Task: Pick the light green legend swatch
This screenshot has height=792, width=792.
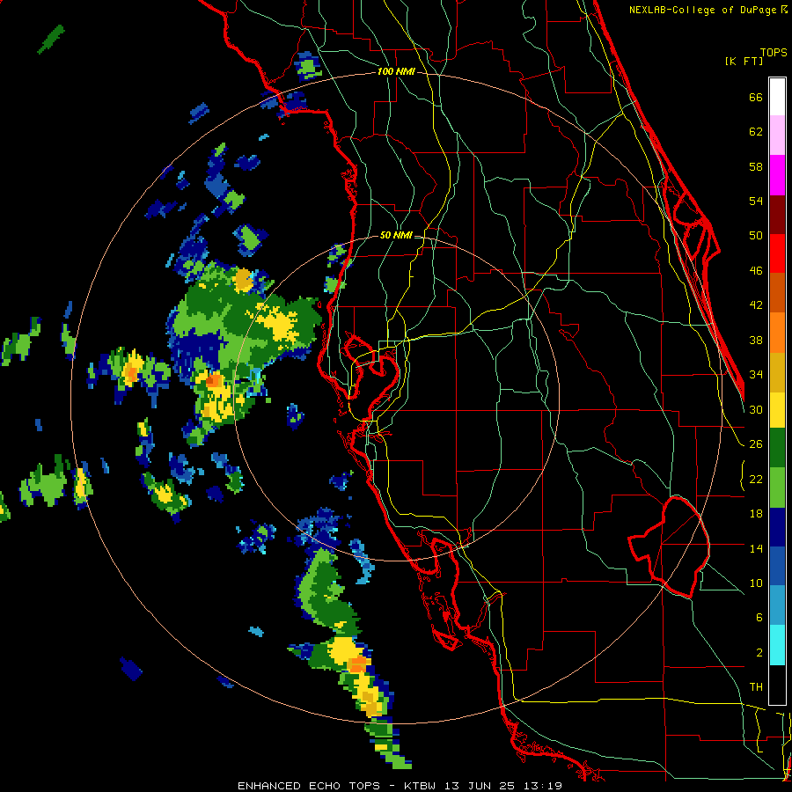Action: pos(777,488)
